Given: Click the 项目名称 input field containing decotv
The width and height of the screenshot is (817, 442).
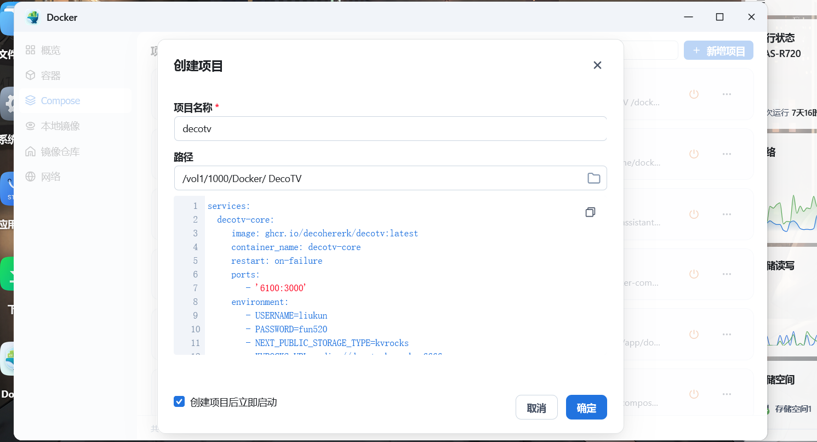Looking at the screenshot, I should pos(390,129).
